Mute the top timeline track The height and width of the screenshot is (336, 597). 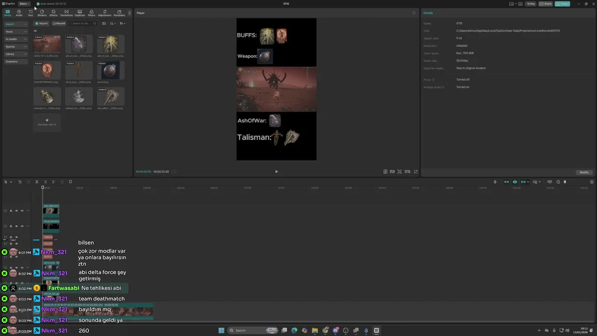coord(22,211)
